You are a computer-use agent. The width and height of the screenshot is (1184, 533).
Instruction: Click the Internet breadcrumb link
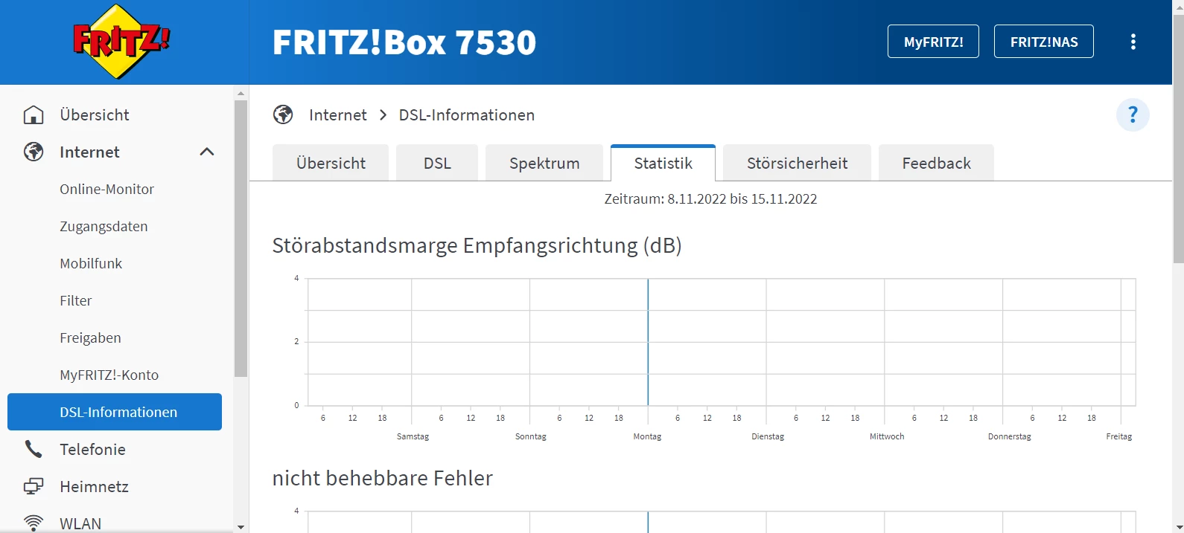coord(337,114)
